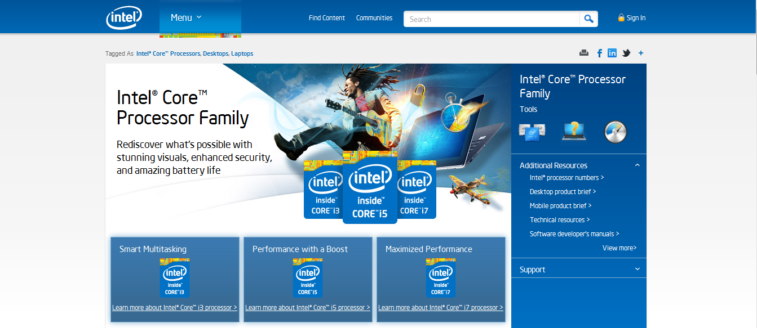
Task: Open the disc download tool icon
Action: pos(615,132)
